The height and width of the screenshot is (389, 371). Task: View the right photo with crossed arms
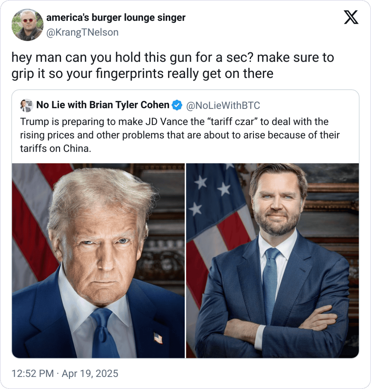click(x=273, y=261)
